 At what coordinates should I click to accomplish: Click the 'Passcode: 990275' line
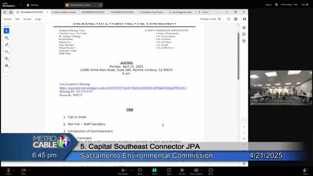[71, 95]
